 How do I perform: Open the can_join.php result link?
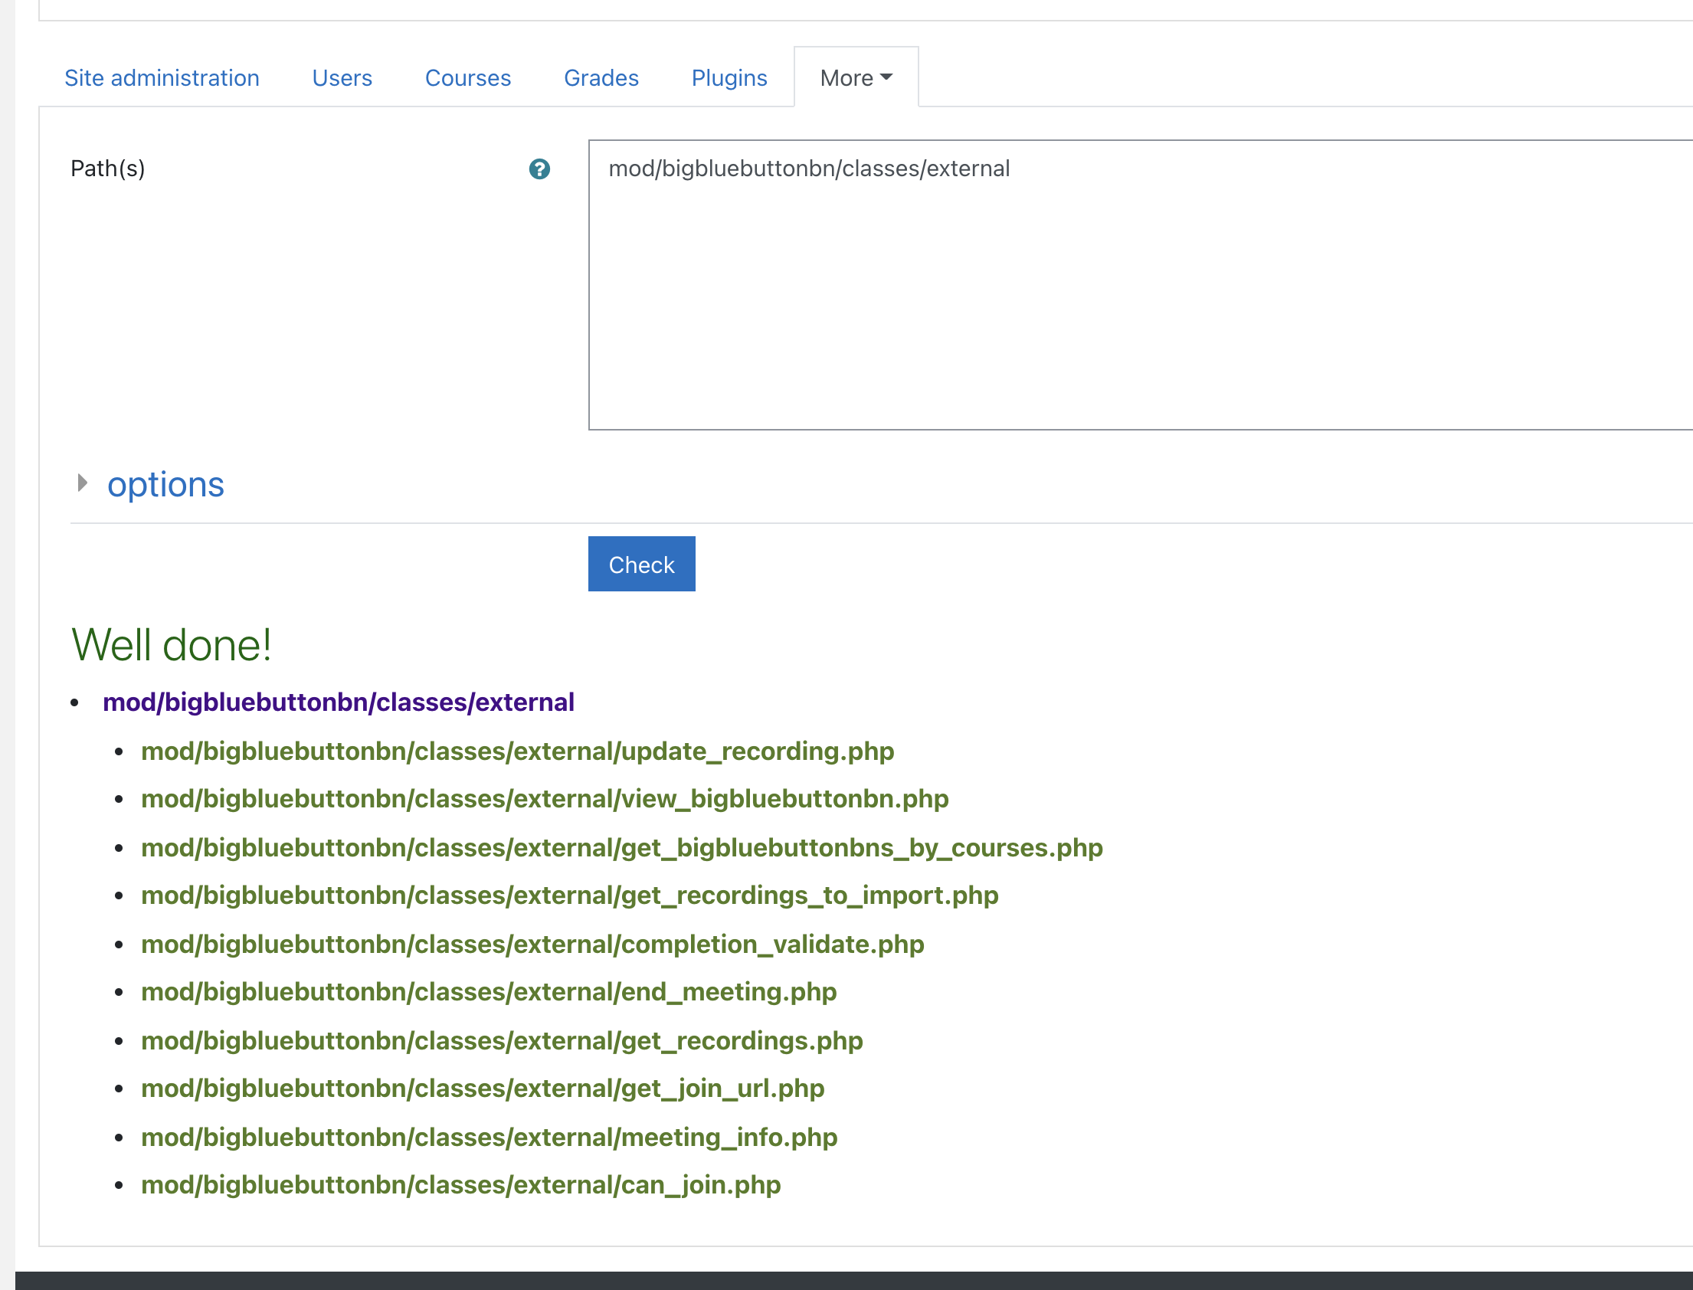[x=460, y=1185]
